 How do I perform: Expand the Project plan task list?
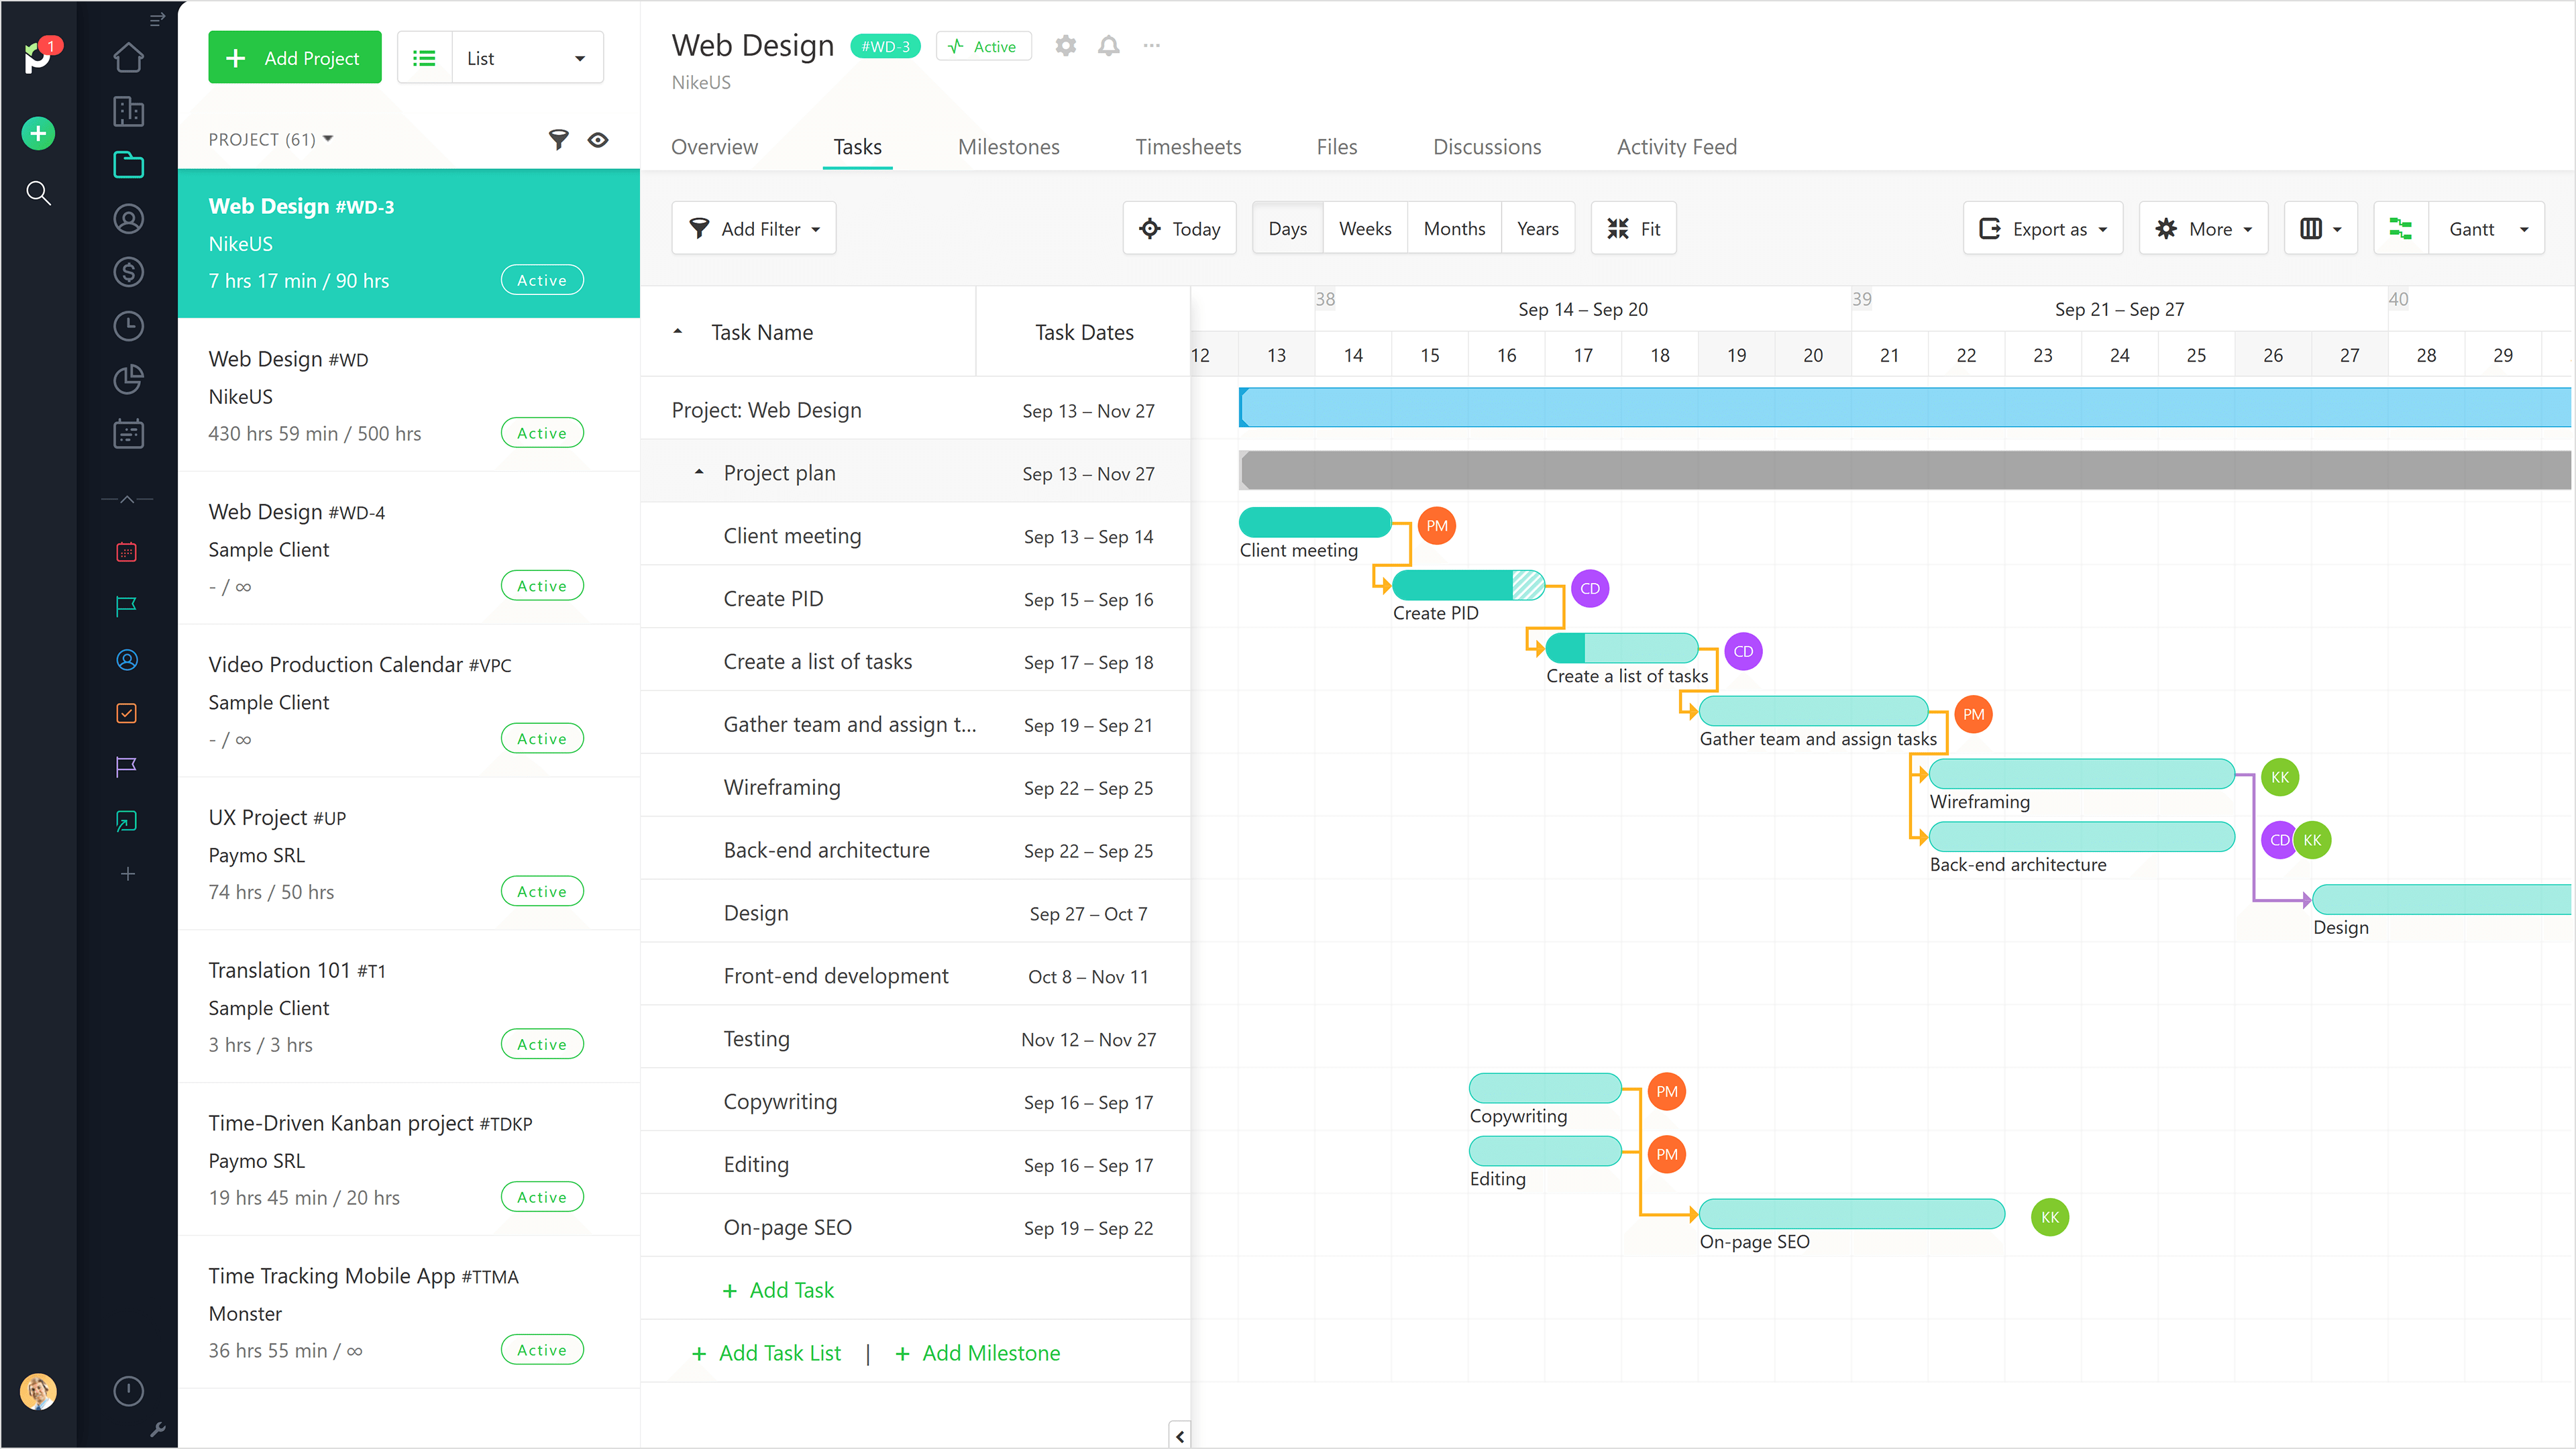(697, 472)
